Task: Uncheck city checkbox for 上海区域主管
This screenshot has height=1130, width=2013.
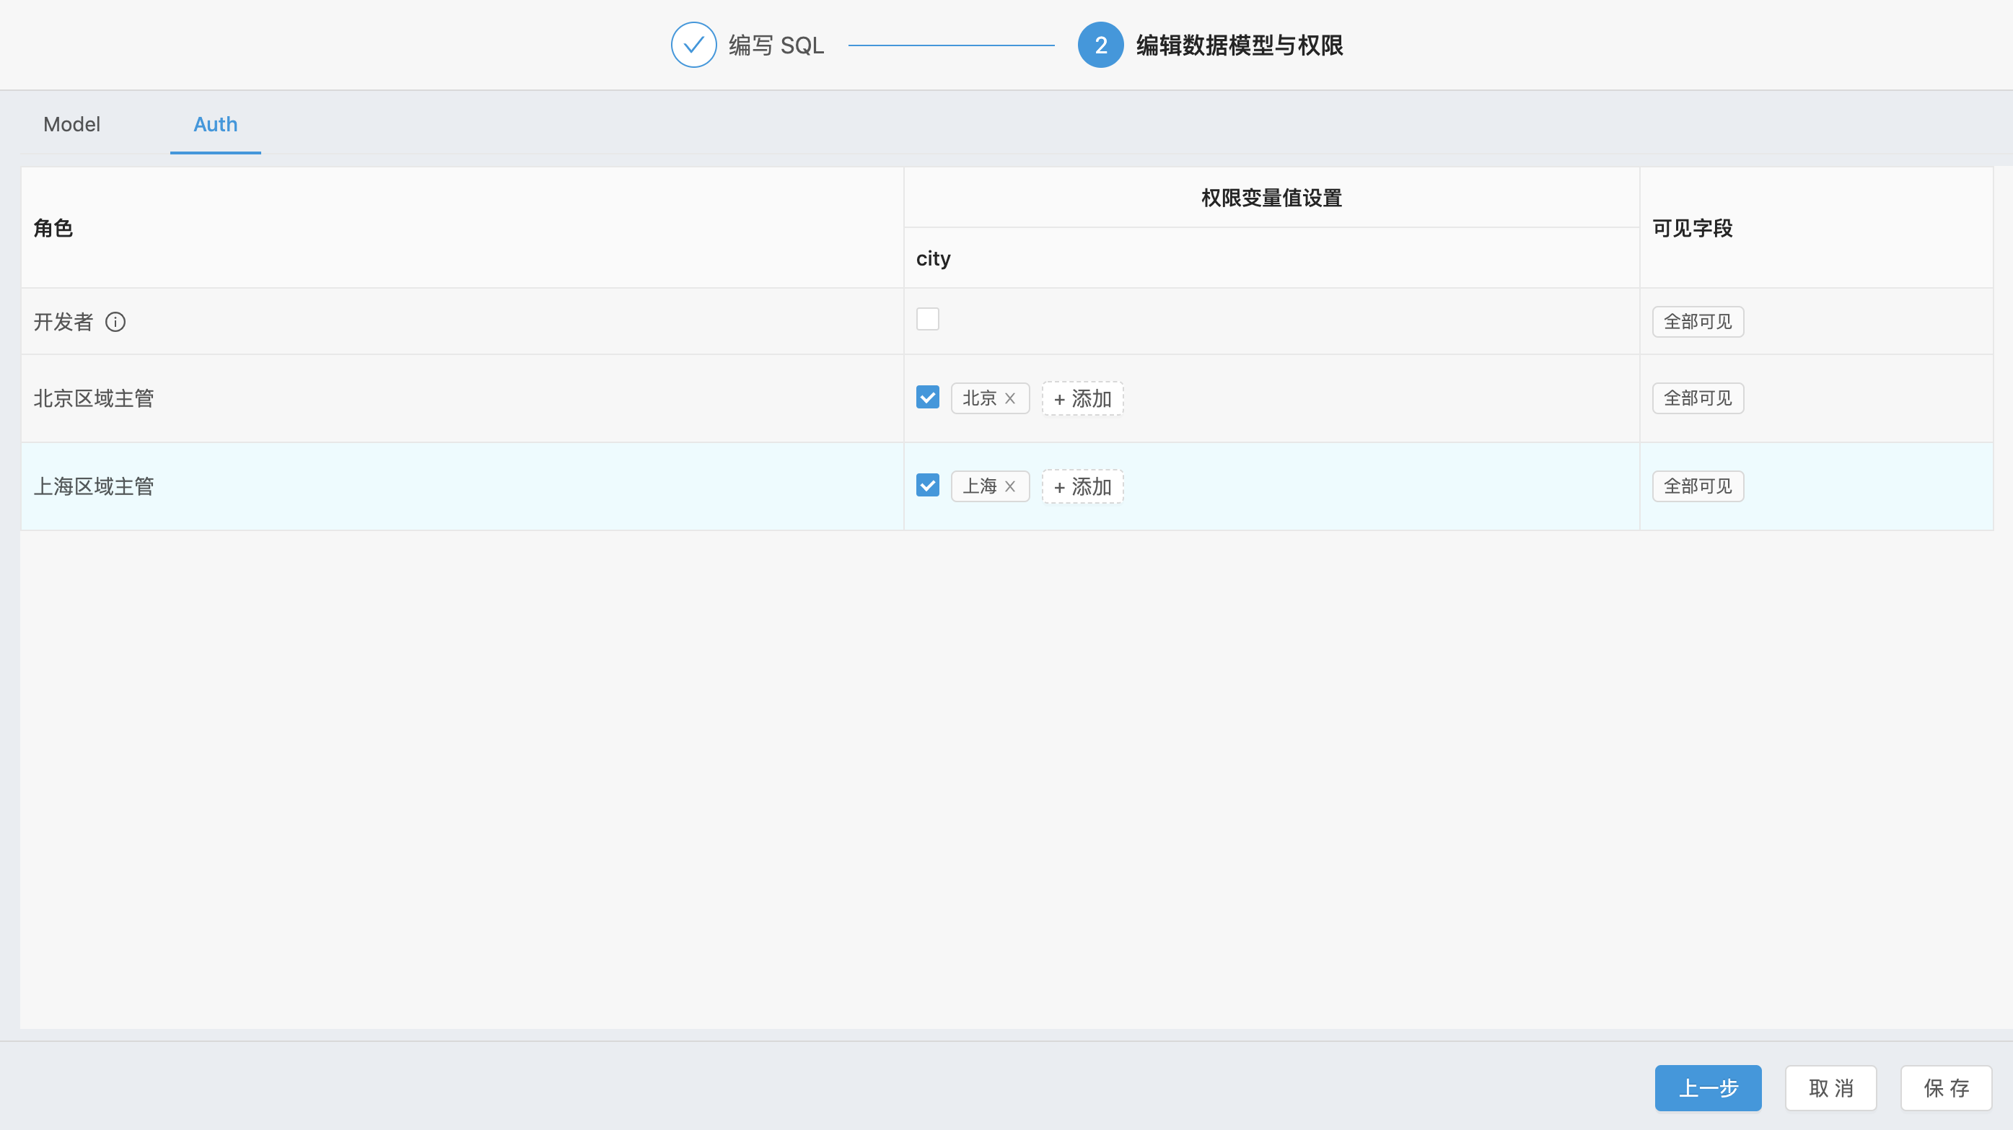Action: 928,486
